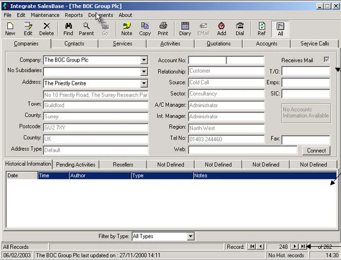
Task: Click the Copy toolbar icon
Action: [x=145, y=29]
